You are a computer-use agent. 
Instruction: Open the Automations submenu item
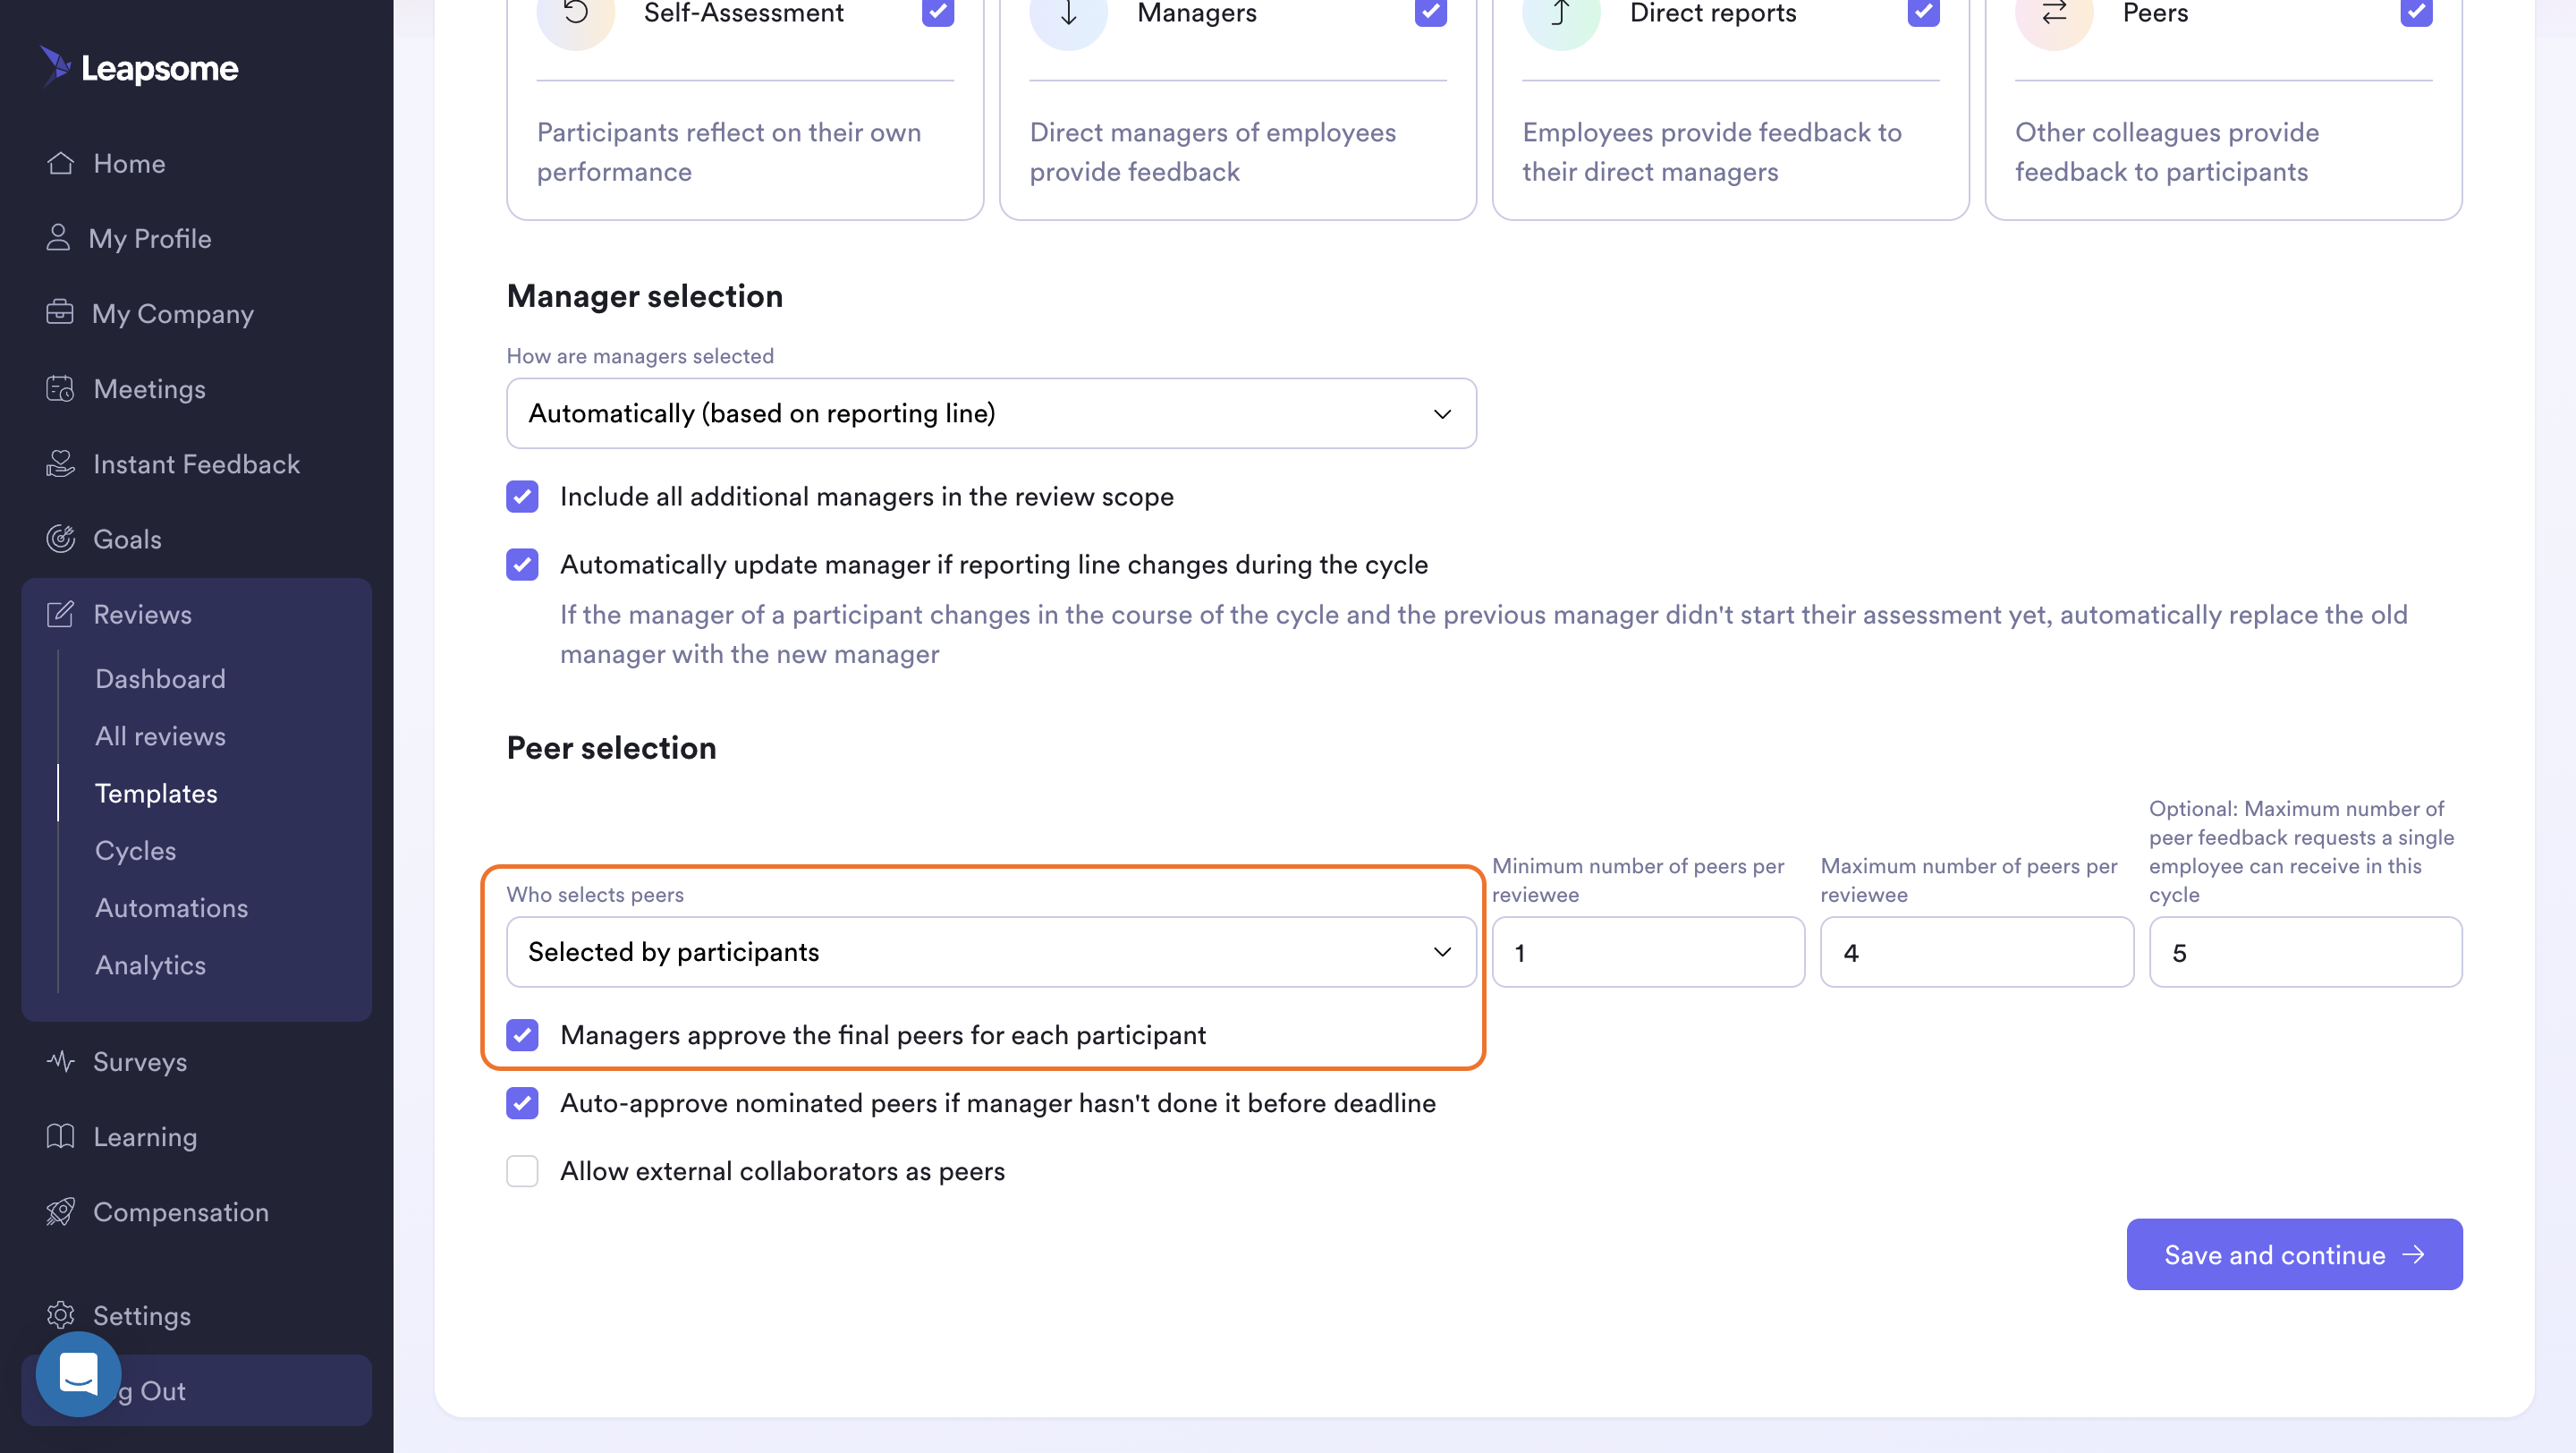172,907
